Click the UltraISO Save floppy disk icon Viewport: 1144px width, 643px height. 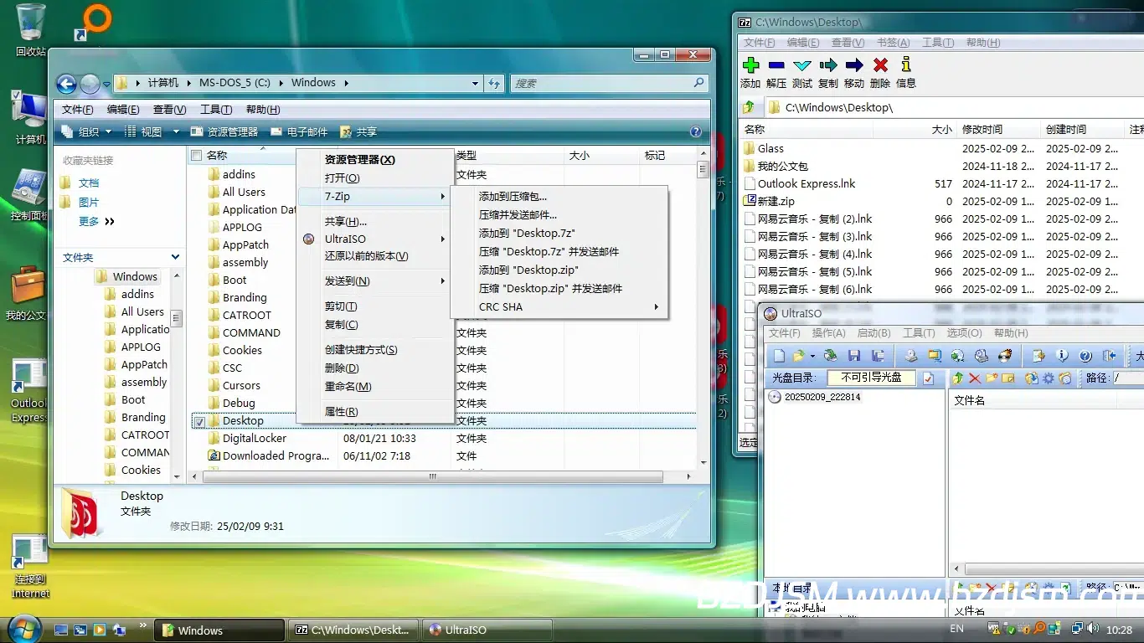(854, 356)
